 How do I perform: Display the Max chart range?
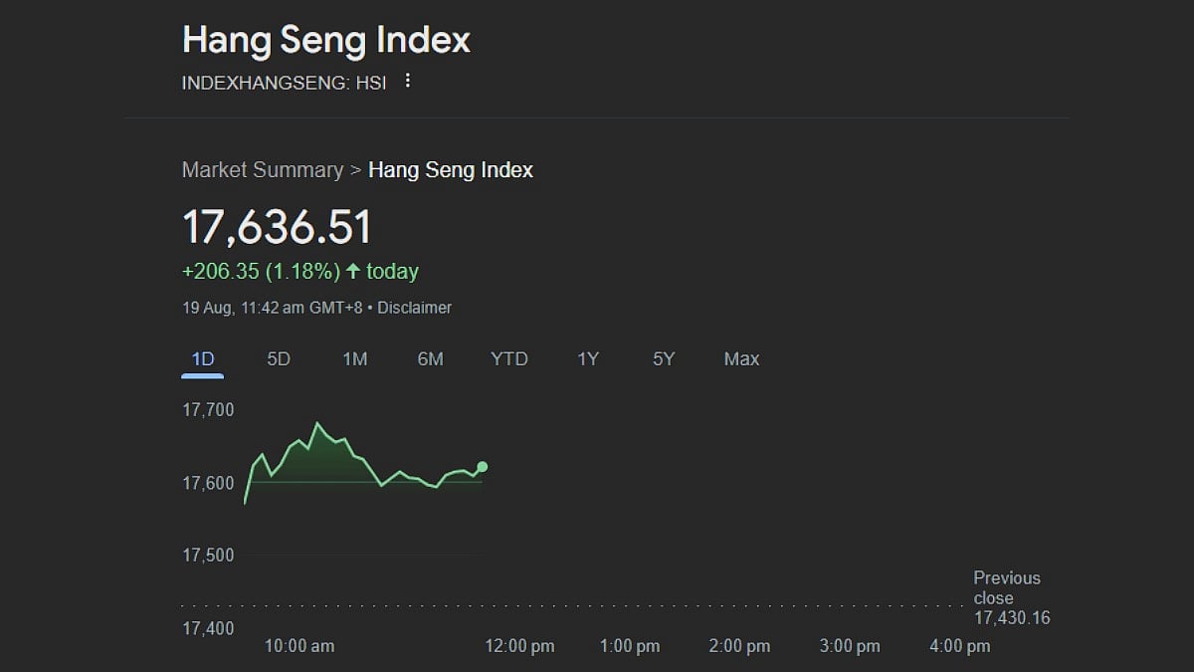741,359
